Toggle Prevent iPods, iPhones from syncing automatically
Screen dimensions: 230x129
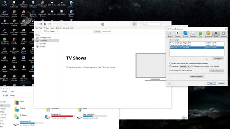click(x=170, y=63)
